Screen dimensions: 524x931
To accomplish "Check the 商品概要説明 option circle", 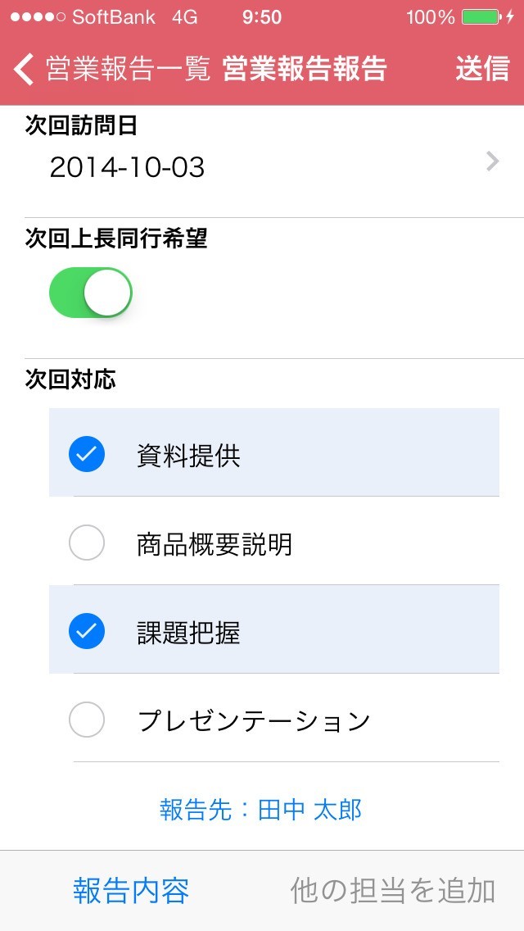I will (87, 543).
